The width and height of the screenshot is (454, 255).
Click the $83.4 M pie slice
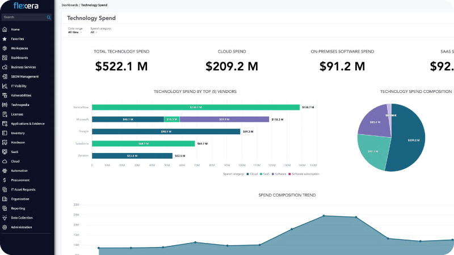375,122
